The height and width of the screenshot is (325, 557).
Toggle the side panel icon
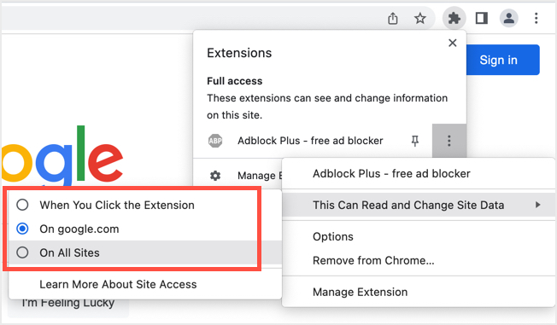tap(481, 18)
